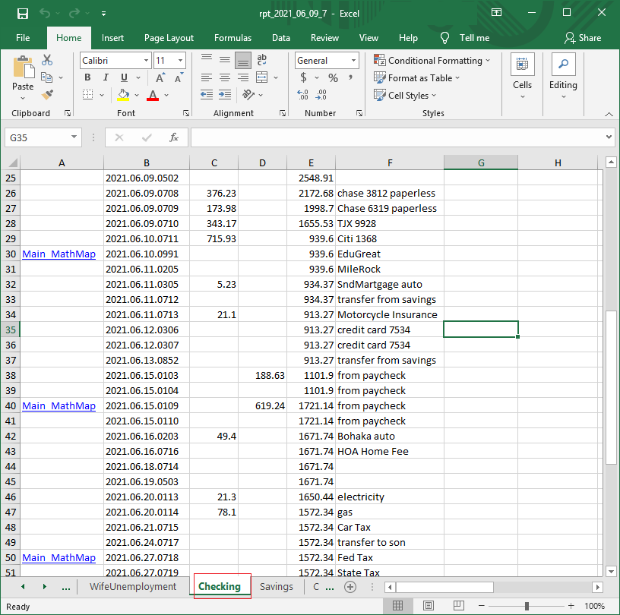620x615 pixels.
Task: Click the Merge & Center icon
Action: point(262,77)
